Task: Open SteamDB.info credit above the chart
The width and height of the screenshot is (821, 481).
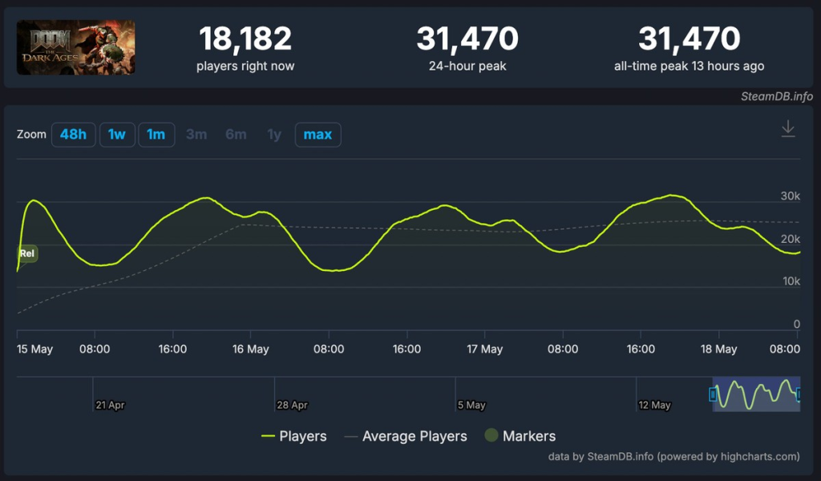Action: 776,97
